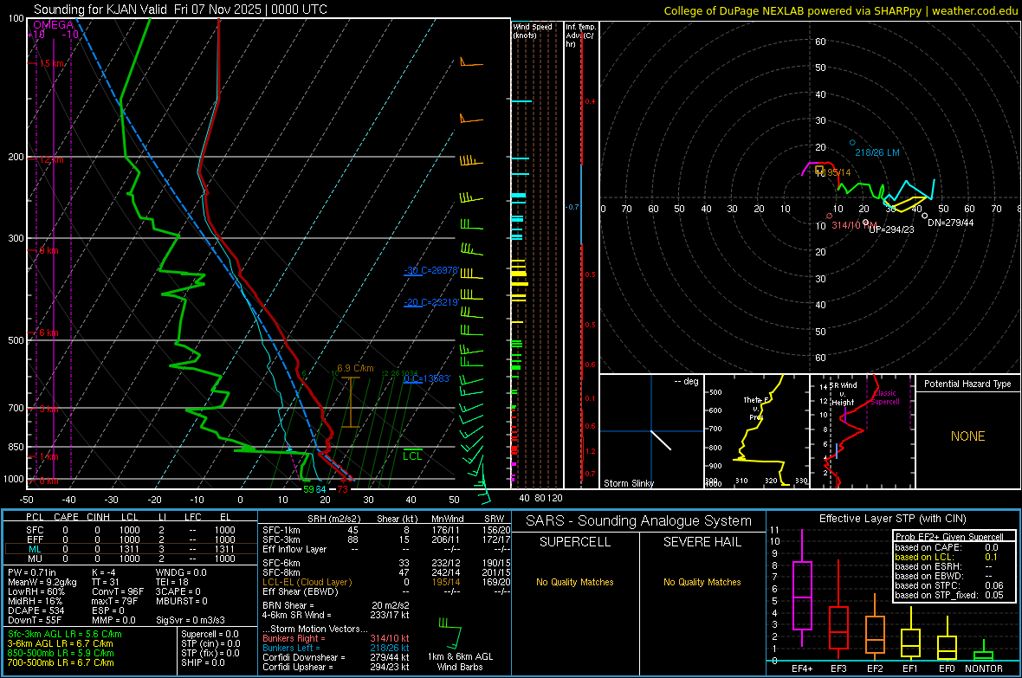This screenshot has width=1022, height=678.
Task: Select the SFC-1km row in the SRH table
Action: (386, 530)
